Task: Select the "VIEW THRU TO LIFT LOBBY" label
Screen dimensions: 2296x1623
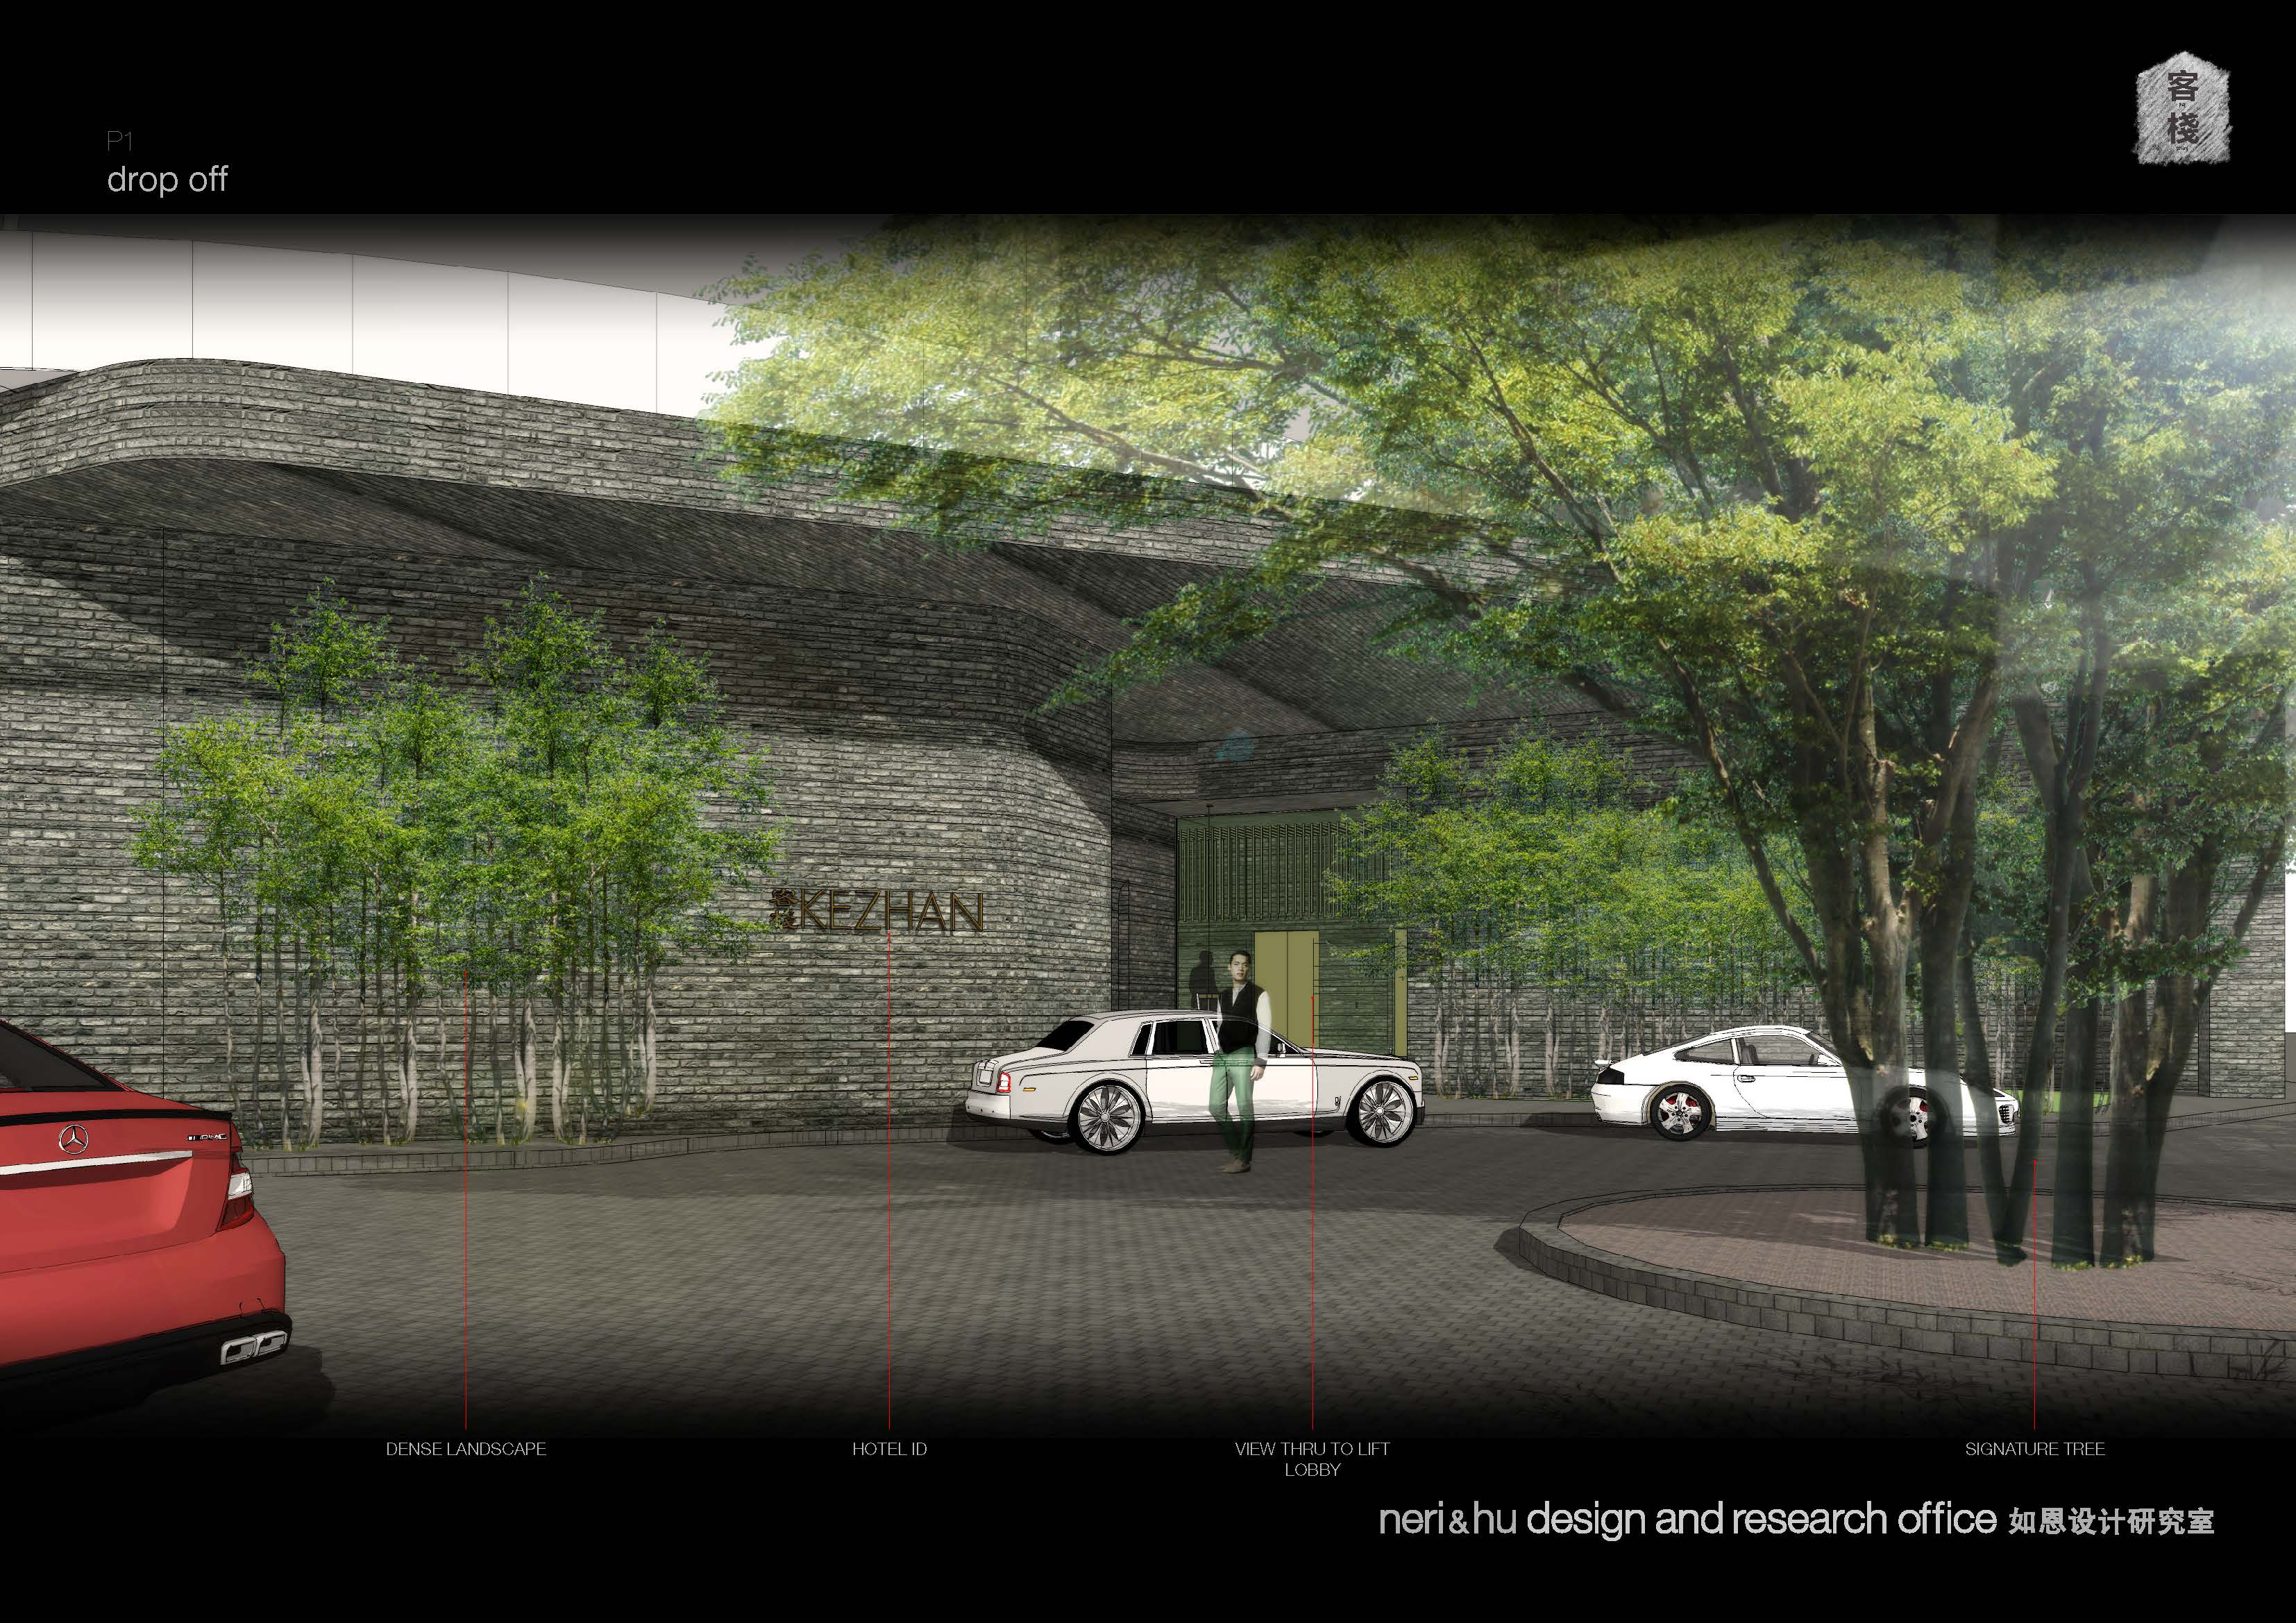Action: coord(1312,1459)
